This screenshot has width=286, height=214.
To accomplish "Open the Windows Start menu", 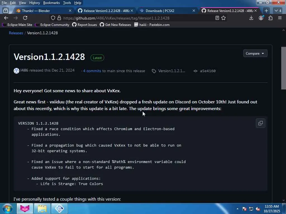I will [x=7, y=208].
